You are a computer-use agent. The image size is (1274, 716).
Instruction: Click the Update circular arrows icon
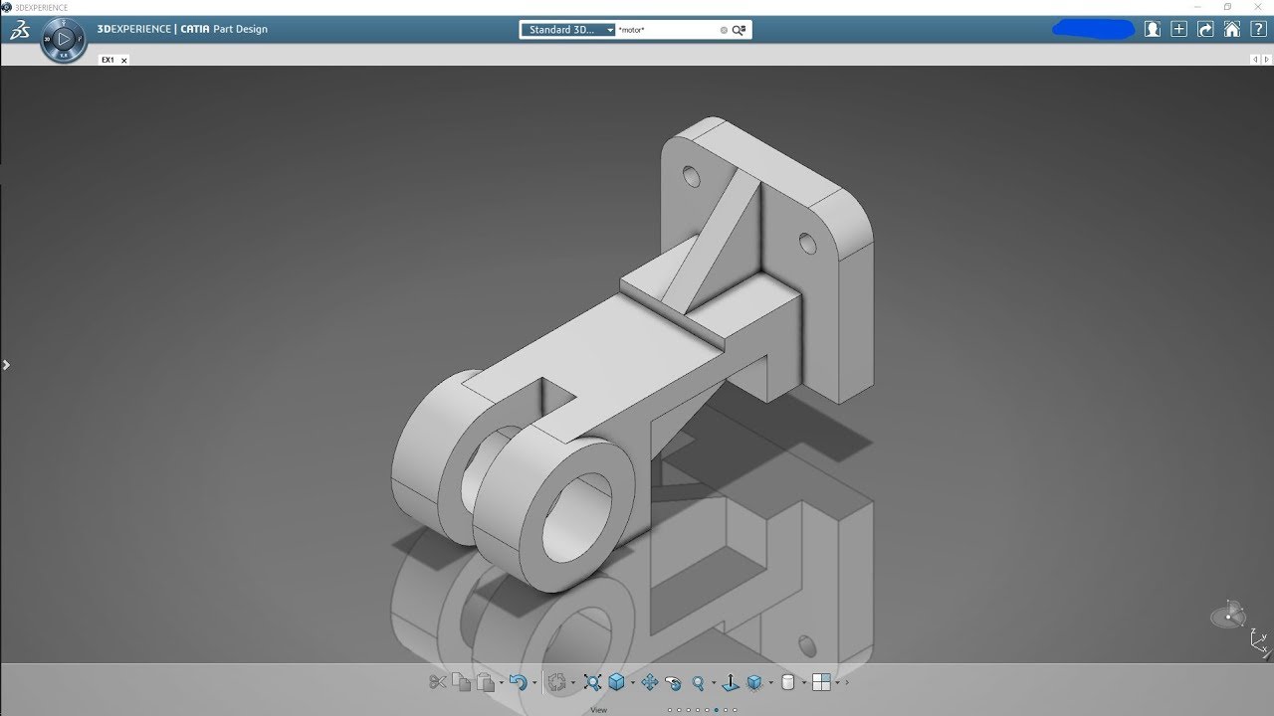[x=557, y=682]
